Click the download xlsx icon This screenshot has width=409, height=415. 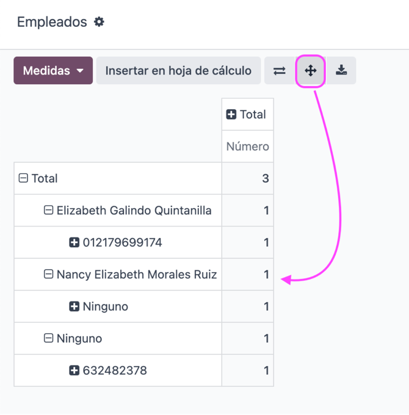click(x=341, y=71)
